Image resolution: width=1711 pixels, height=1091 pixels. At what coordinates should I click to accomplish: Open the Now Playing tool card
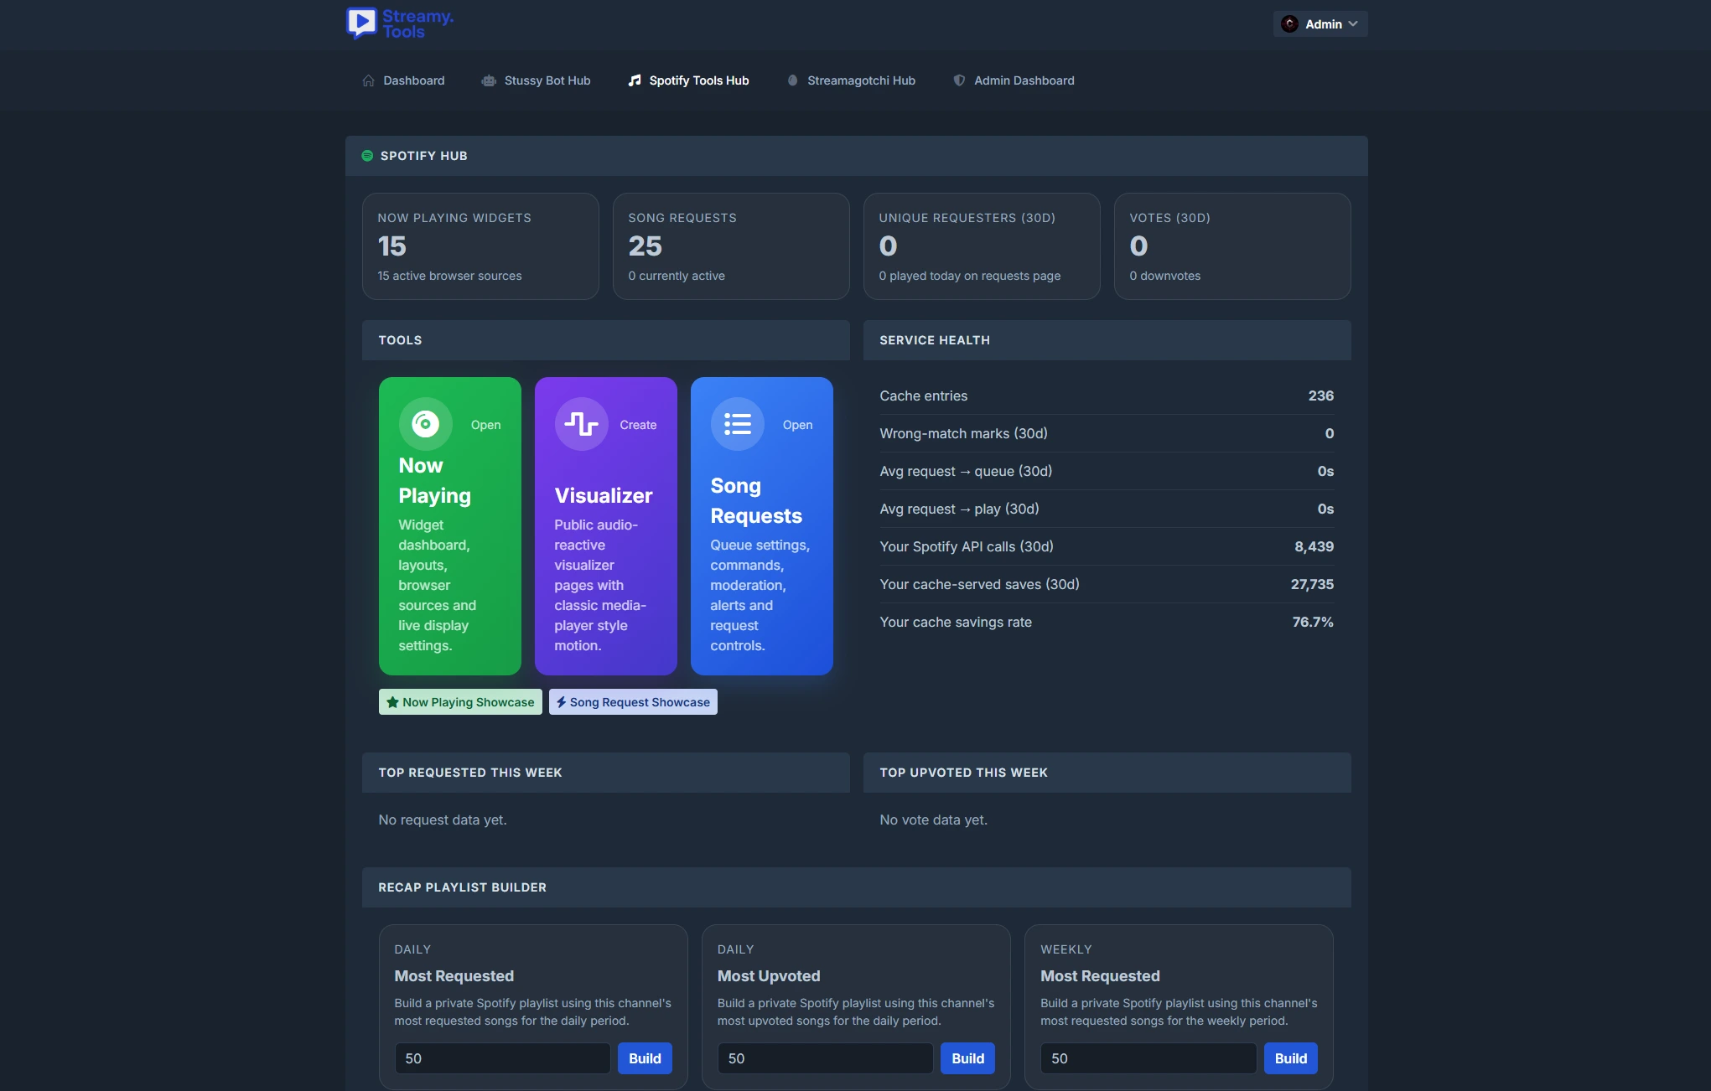(x=450, y=526)
